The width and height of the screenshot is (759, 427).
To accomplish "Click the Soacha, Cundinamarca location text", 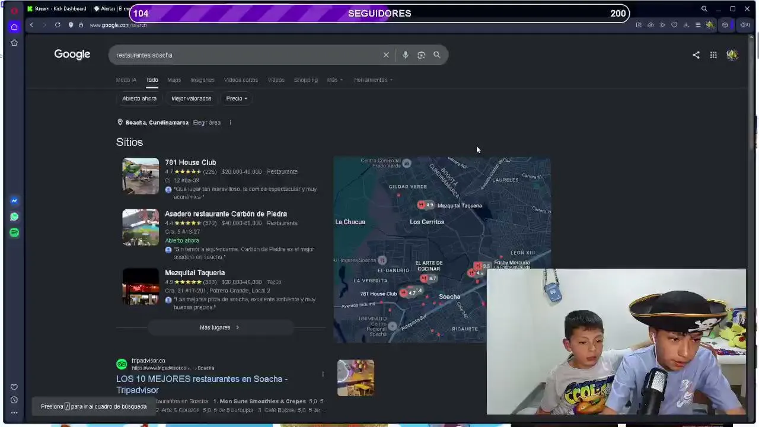I will 157,123.
